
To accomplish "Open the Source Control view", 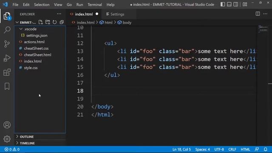I will pos(7,44).
